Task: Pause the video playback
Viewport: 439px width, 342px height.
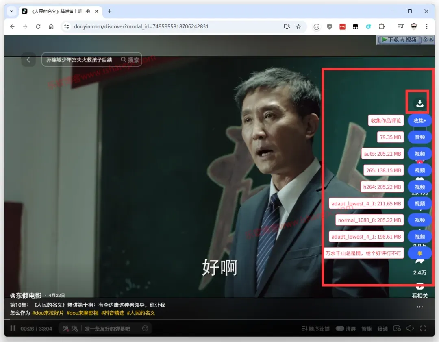Action: coord(13,328)
